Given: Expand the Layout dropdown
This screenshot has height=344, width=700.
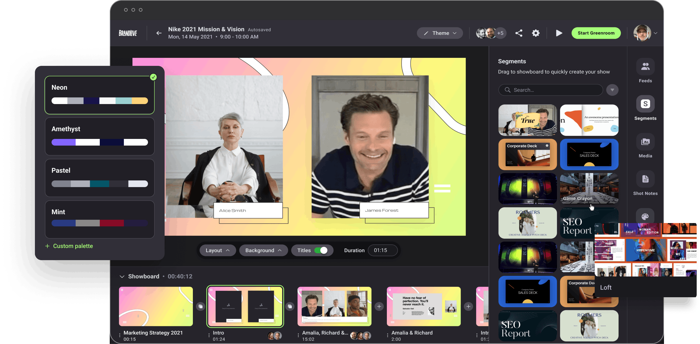Looking at the screenshot, I should coord(218,250).
